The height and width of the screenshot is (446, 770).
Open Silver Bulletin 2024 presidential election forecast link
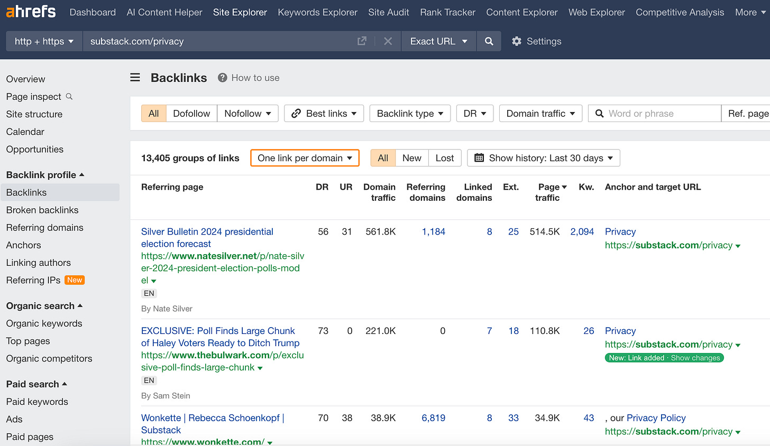pos(207,238)
